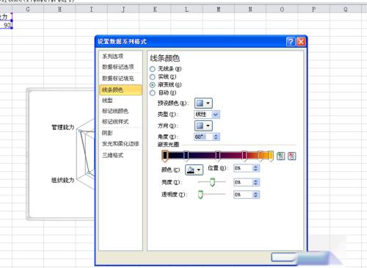The width and height of the screenshot is (367, 268).
Task: Open the 线条颜色 tab
Action: 120,90
